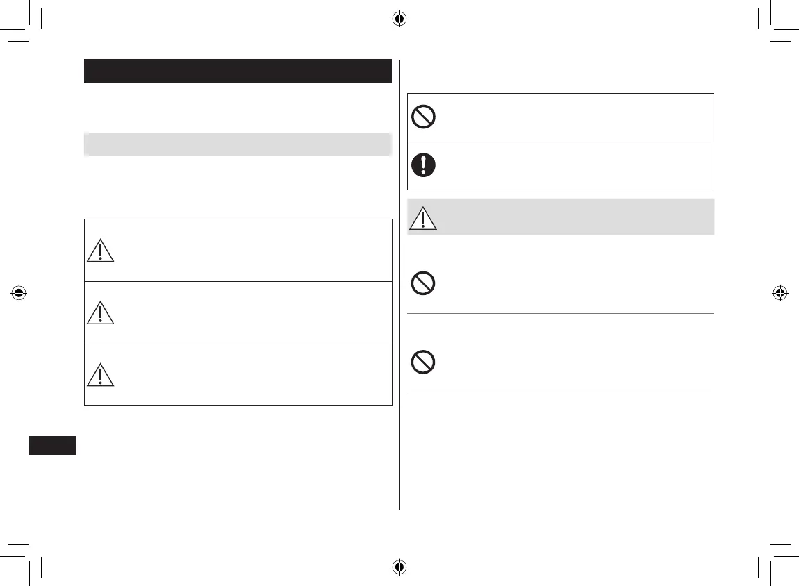Viewport: 799px width, 586px height.
Task: Click the empty grey banner area right of its triangle
Action: (x=577, y=217)
